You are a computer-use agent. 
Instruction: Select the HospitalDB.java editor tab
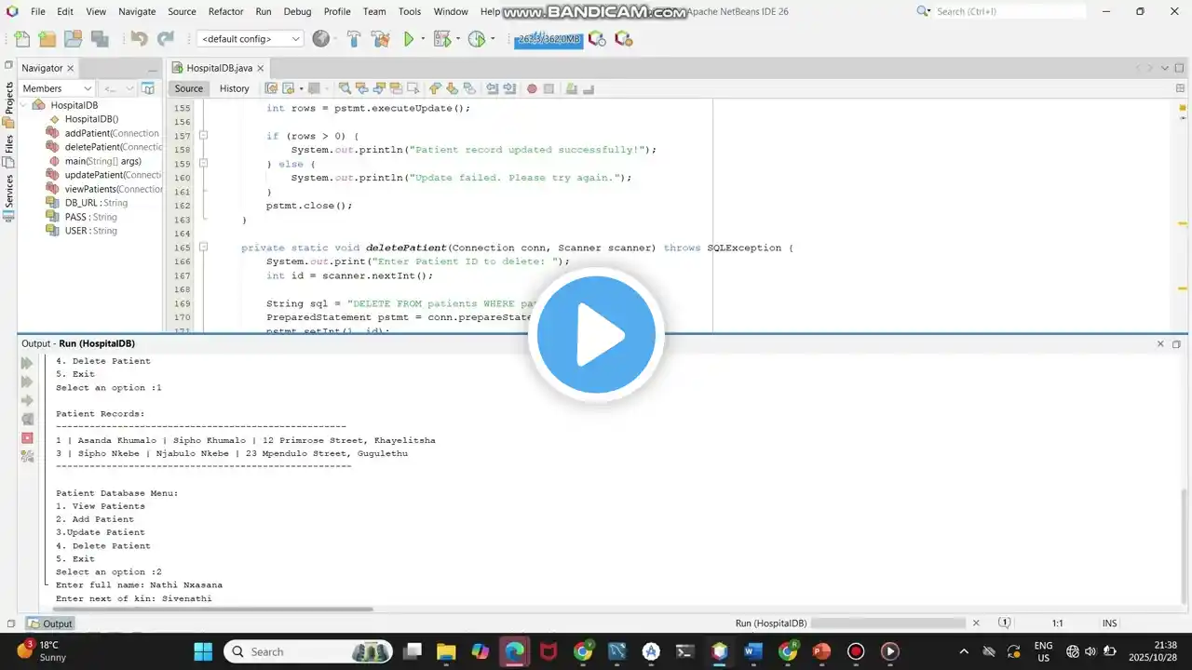[219, 68]
